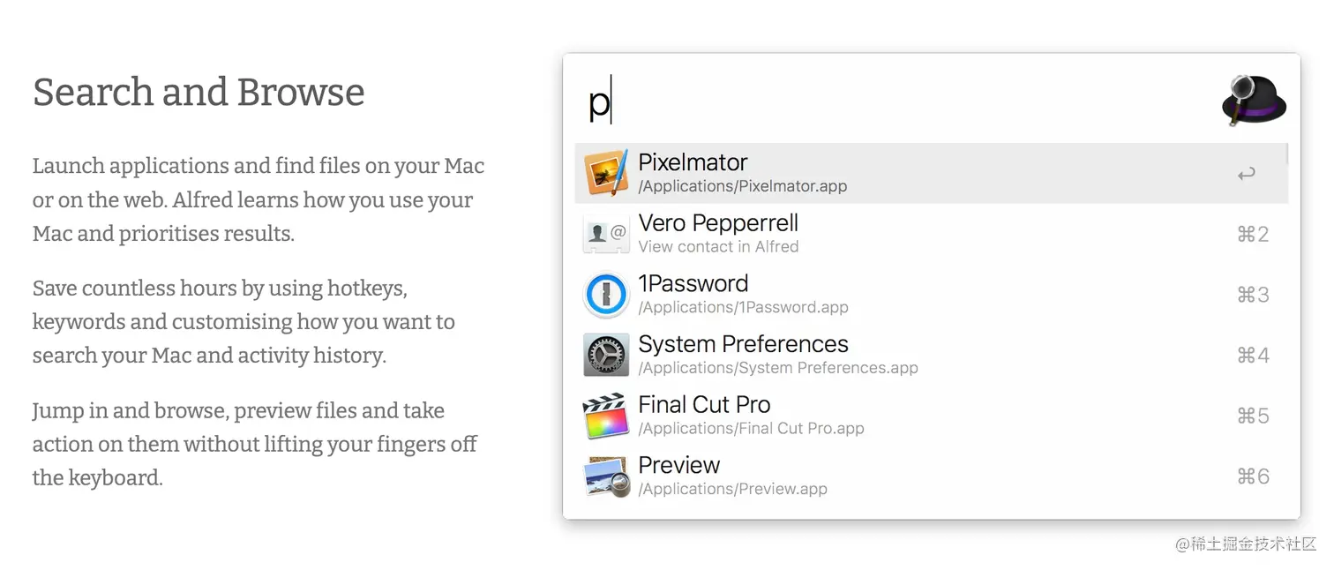The width and height of the screenshot is (1334, 570).
Task: Click the ⌘4 shortcut label
Action: 1253,355
